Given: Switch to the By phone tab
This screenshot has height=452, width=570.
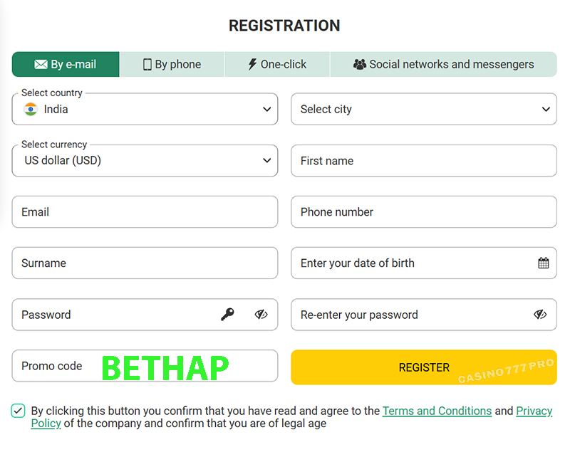Looking at the screenshot, I should pyautogui.click(x=171, y=64).
